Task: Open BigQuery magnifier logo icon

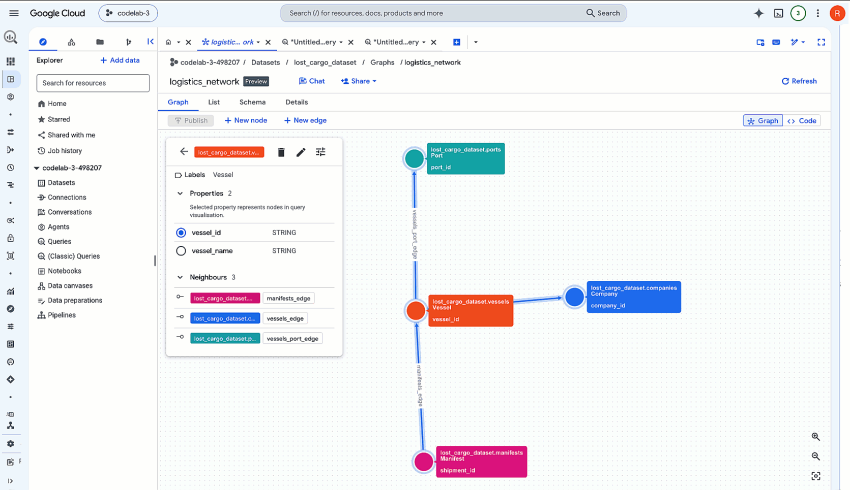Action: tap(11, 37)
